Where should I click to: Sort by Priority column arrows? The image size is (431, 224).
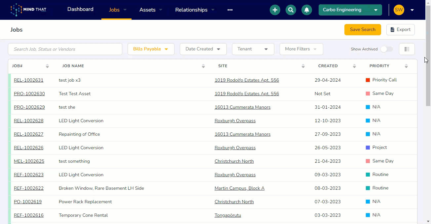click(406, 66)
